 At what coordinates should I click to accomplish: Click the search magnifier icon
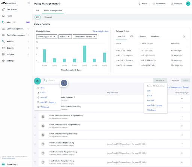pyautogui.click(x=45, y=81)
